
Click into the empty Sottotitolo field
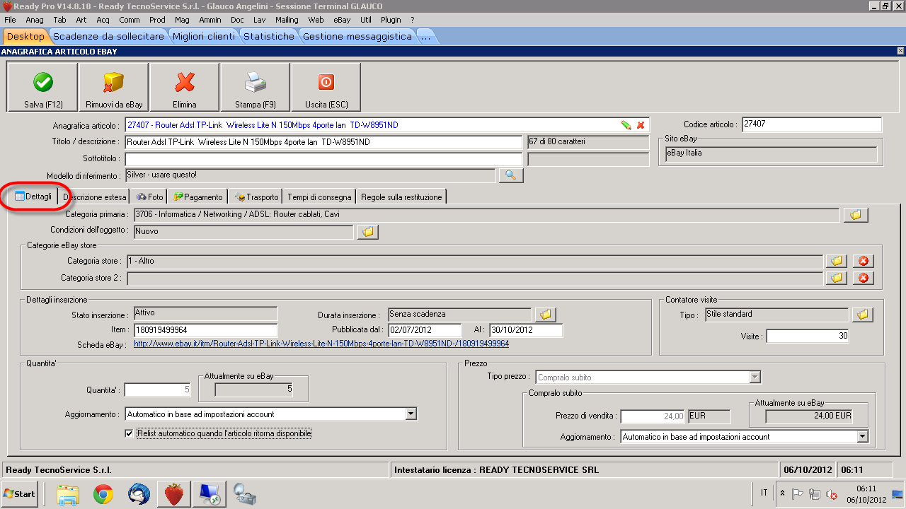pos(323,159)
